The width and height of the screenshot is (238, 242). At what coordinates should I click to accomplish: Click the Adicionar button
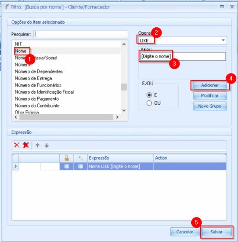[210, 85]
